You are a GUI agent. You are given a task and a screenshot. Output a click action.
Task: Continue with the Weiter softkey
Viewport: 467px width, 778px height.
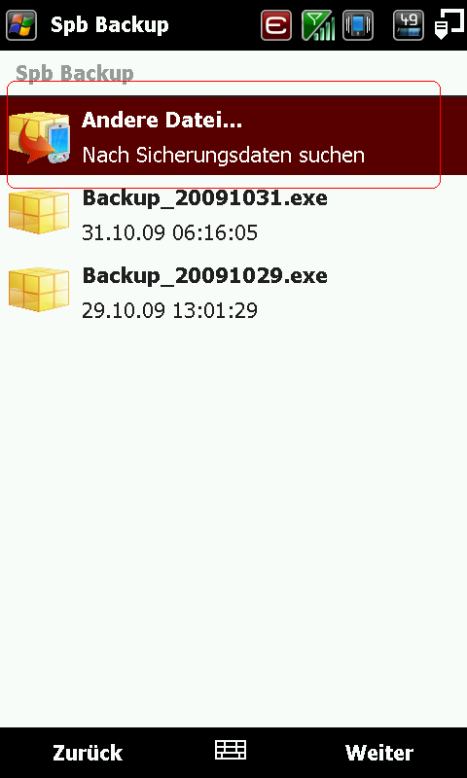click(379, 752)
